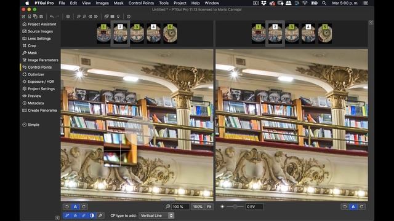Click the third file toolbar icon
Screen dimensions: 394x221
pos(35,17)
